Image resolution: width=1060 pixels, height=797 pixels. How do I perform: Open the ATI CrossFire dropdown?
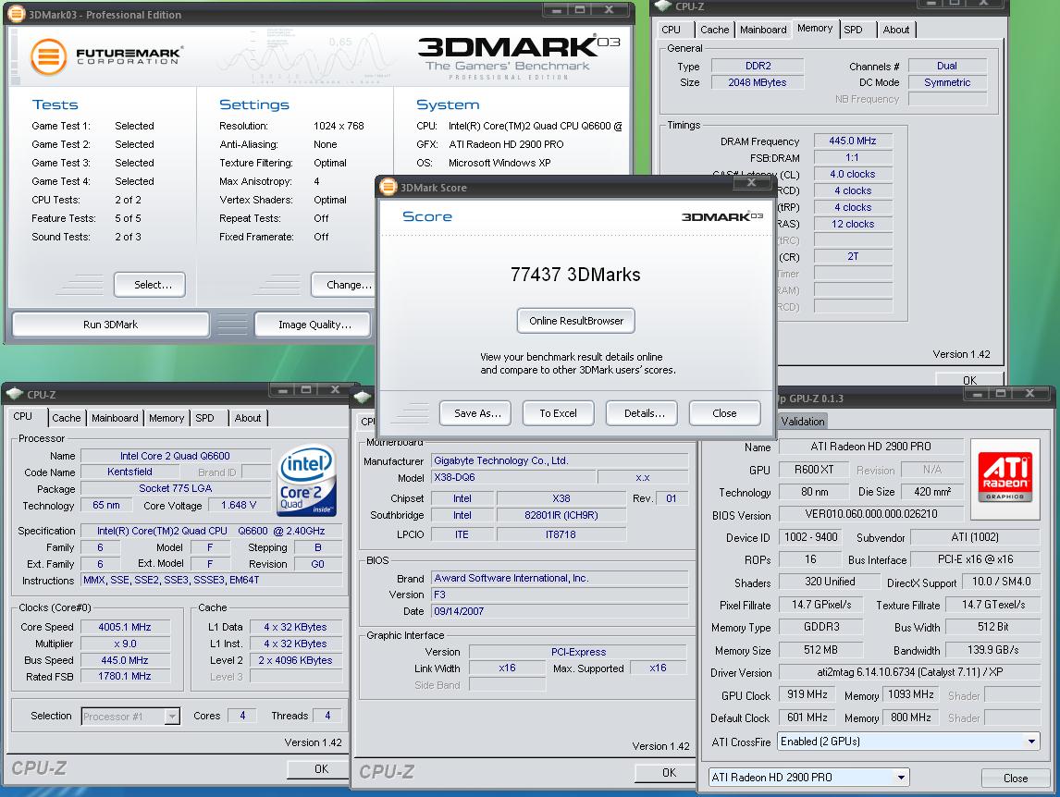tap(1031, 742)
